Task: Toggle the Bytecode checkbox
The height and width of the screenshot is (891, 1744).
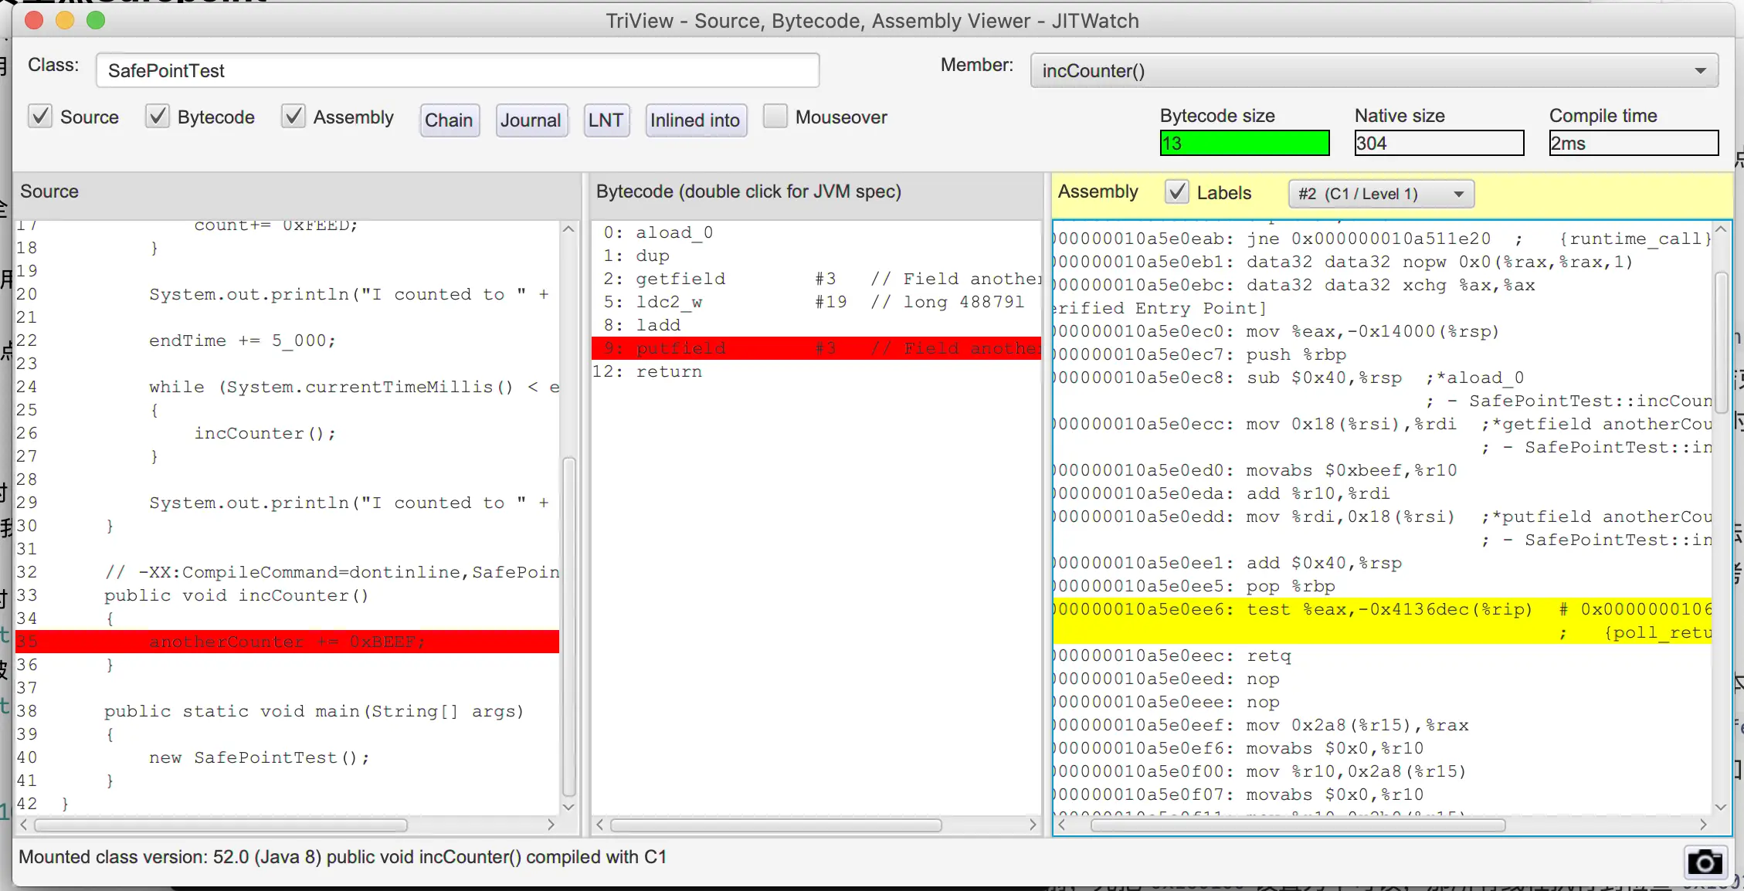Action: (158, 117)
